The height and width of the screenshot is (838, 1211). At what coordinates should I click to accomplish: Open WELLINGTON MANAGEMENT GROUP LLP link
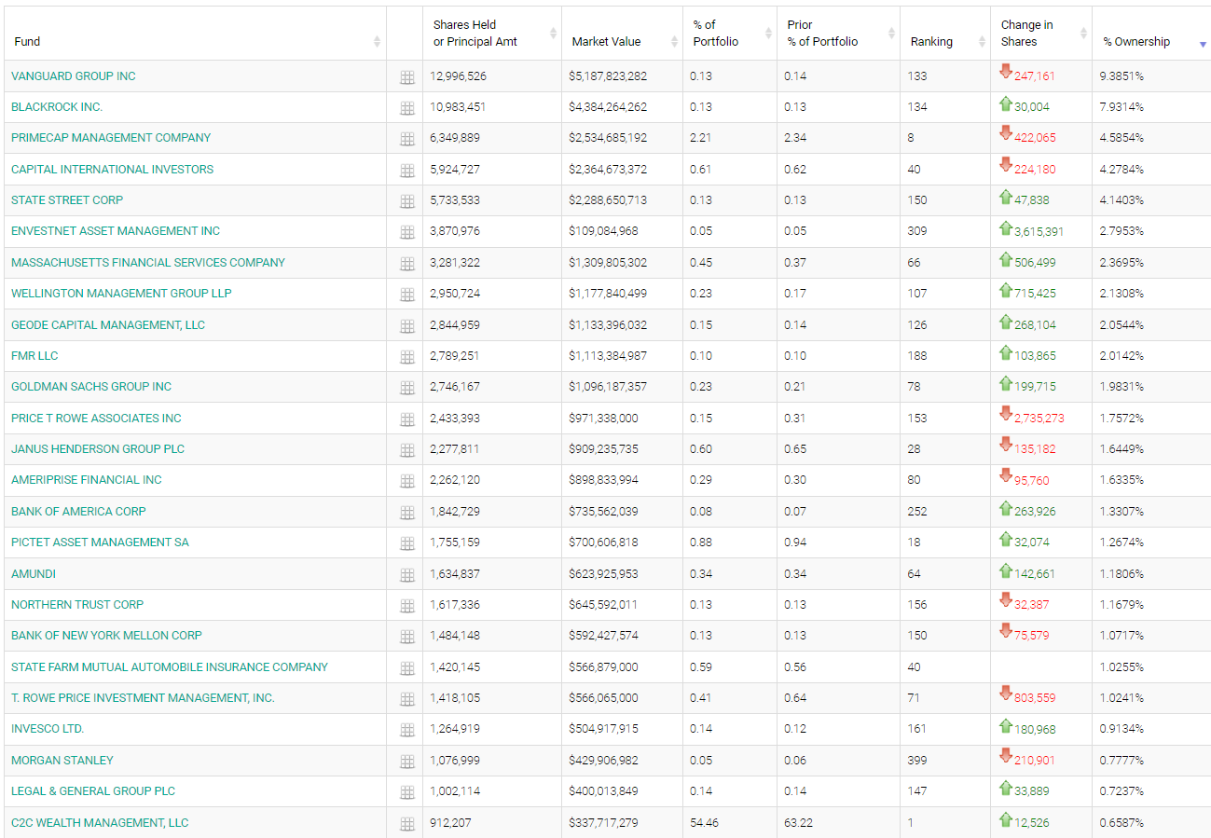tap(121, 293)
